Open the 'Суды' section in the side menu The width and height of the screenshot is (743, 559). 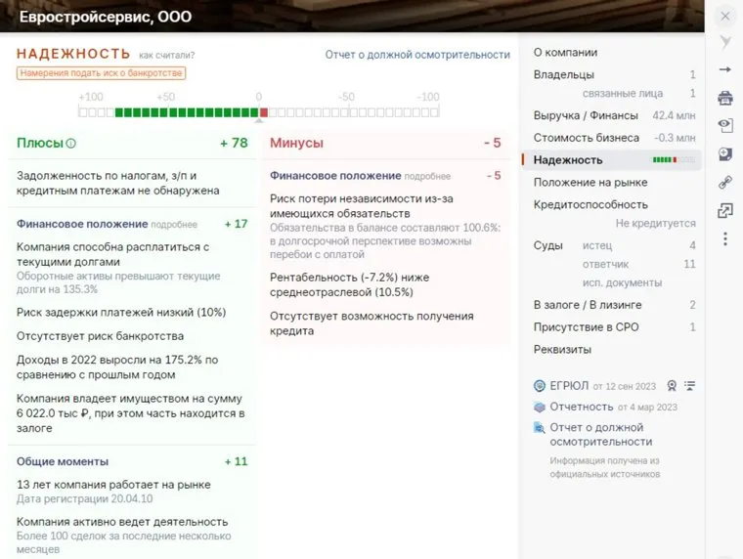(547, 245)
